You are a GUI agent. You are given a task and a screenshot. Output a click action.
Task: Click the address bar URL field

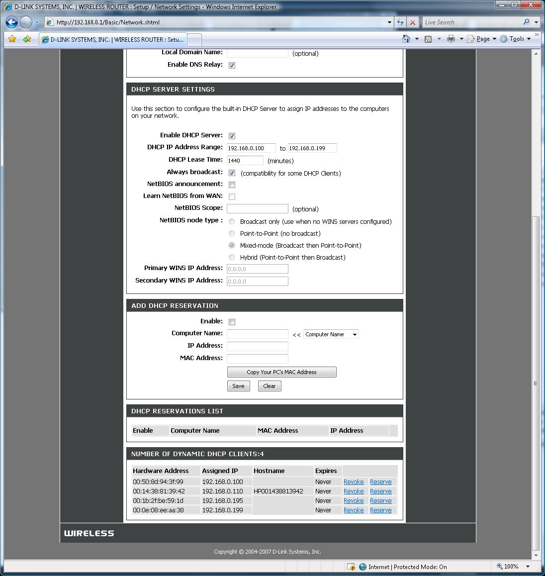(220, 22)
